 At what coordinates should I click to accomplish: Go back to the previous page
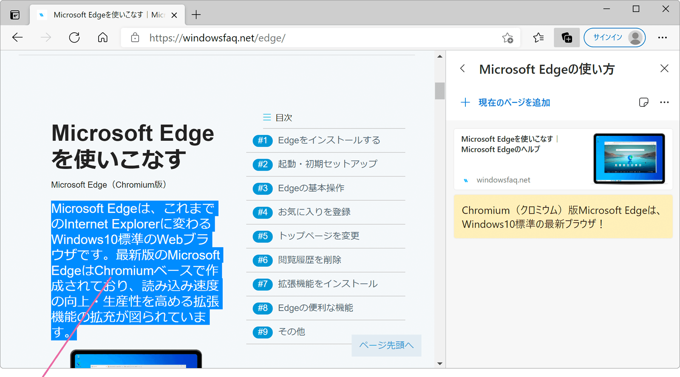pos(17,37)
